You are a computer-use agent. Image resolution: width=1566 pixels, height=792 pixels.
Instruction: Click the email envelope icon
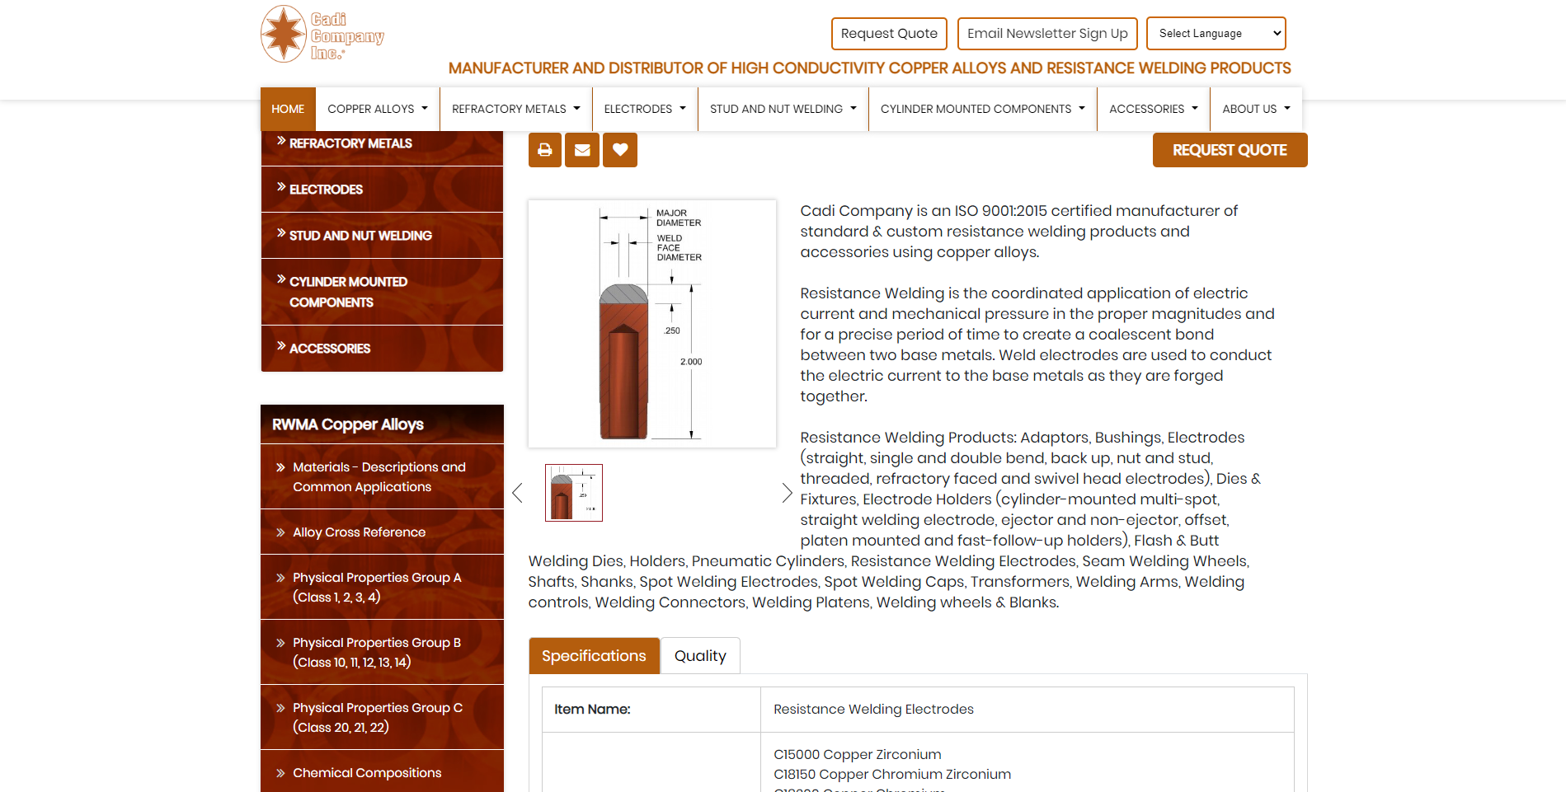point(582,150)
